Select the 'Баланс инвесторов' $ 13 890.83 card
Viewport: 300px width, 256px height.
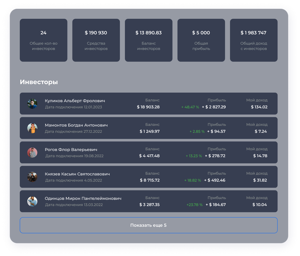point(149,40)
